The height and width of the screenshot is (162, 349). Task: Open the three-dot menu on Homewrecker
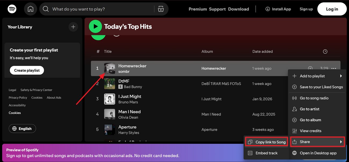[x=334, y=68]
